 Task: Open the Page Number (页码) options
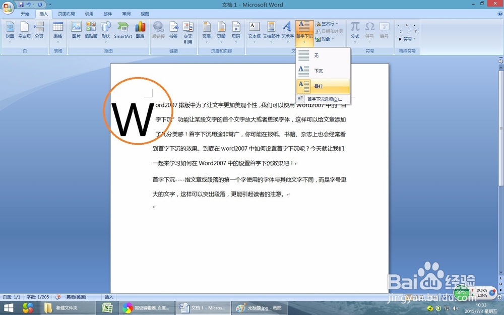click(236, 33)
